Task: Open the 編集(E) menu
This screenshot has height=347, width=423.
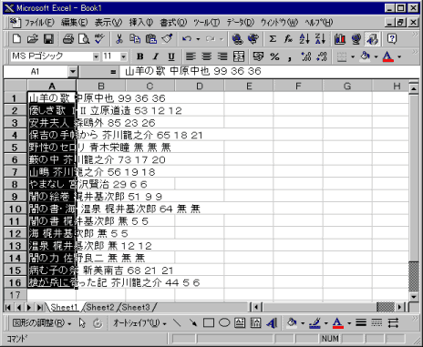Action: point(74,23)
